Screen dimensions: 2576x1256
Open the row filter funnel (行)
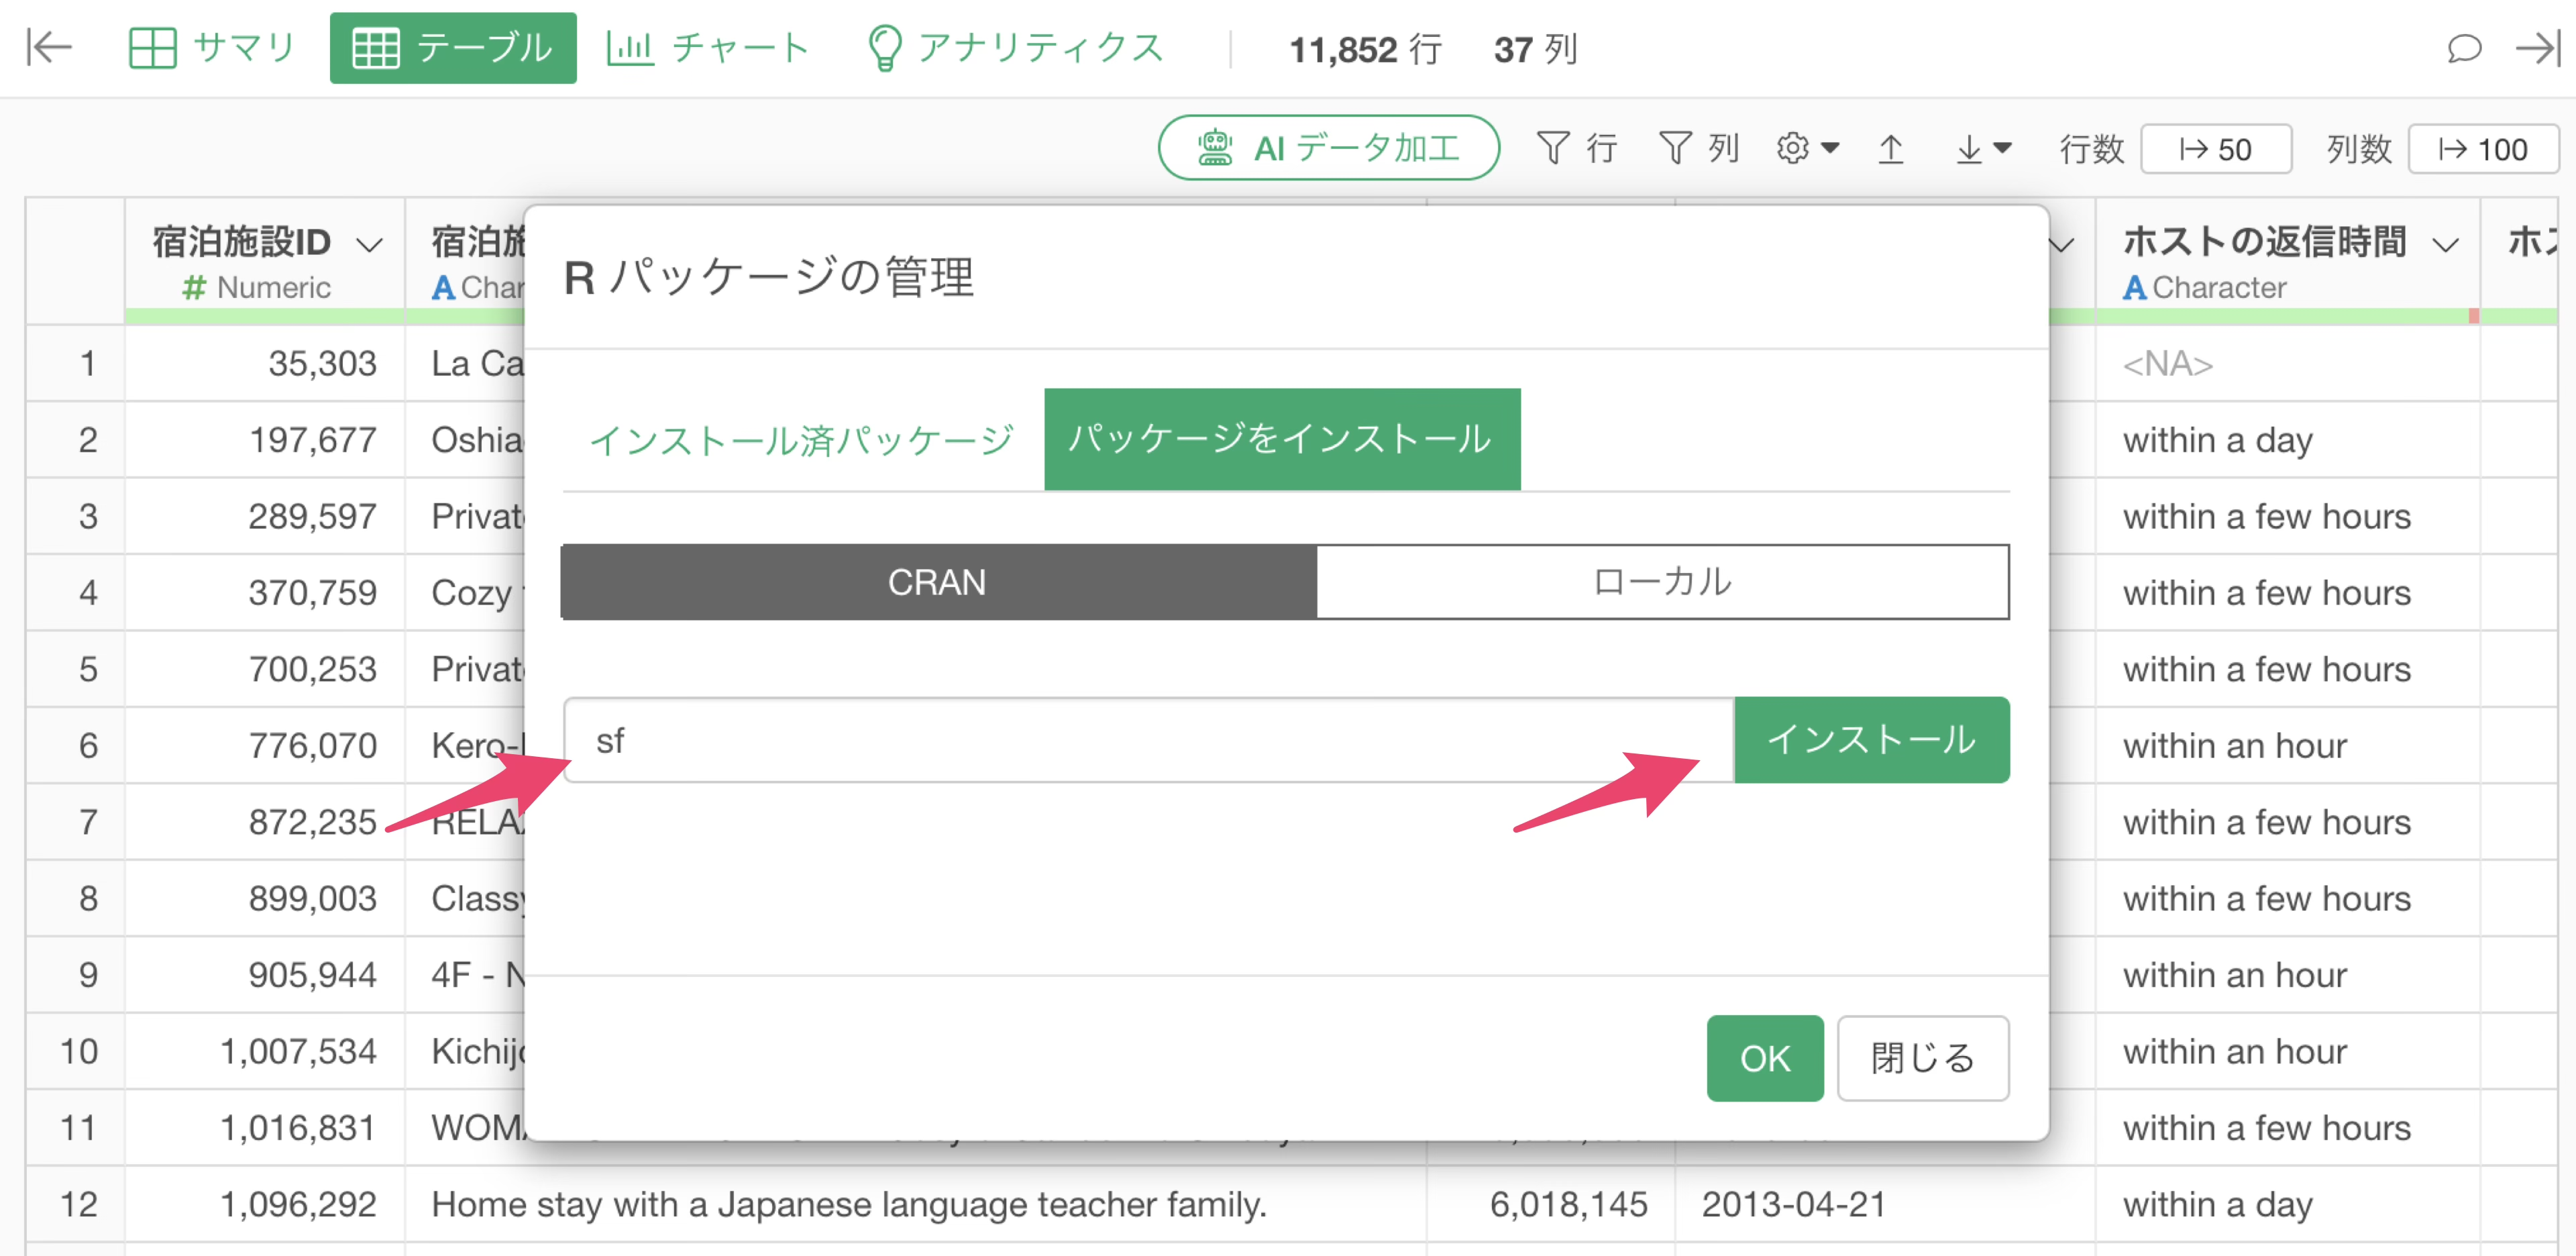point(1576,149)
